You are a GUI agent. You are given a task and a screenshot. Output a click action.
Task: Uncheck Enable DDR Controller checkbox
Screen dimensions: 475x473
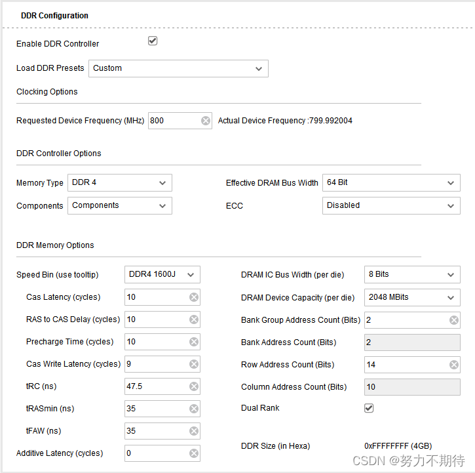click(x=153, y=41)
